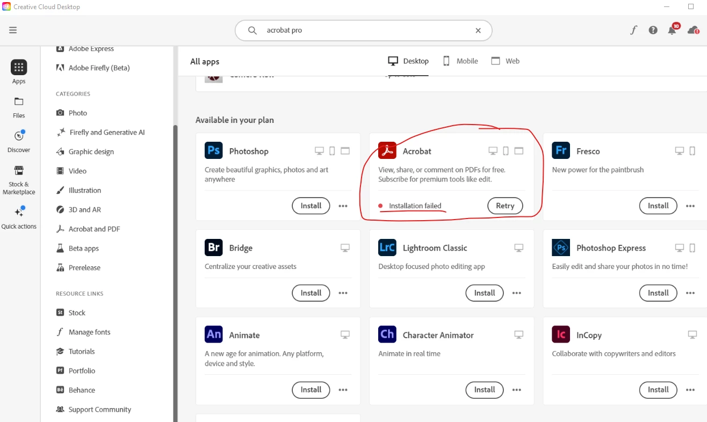
Task: Install Fresco
Action: 658,206
